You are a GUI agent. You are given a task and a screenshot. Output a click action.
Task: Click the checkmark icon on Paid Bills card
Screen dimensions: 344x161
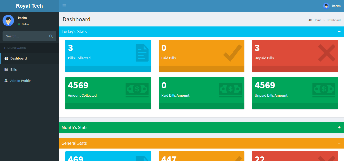coord(233,53)
